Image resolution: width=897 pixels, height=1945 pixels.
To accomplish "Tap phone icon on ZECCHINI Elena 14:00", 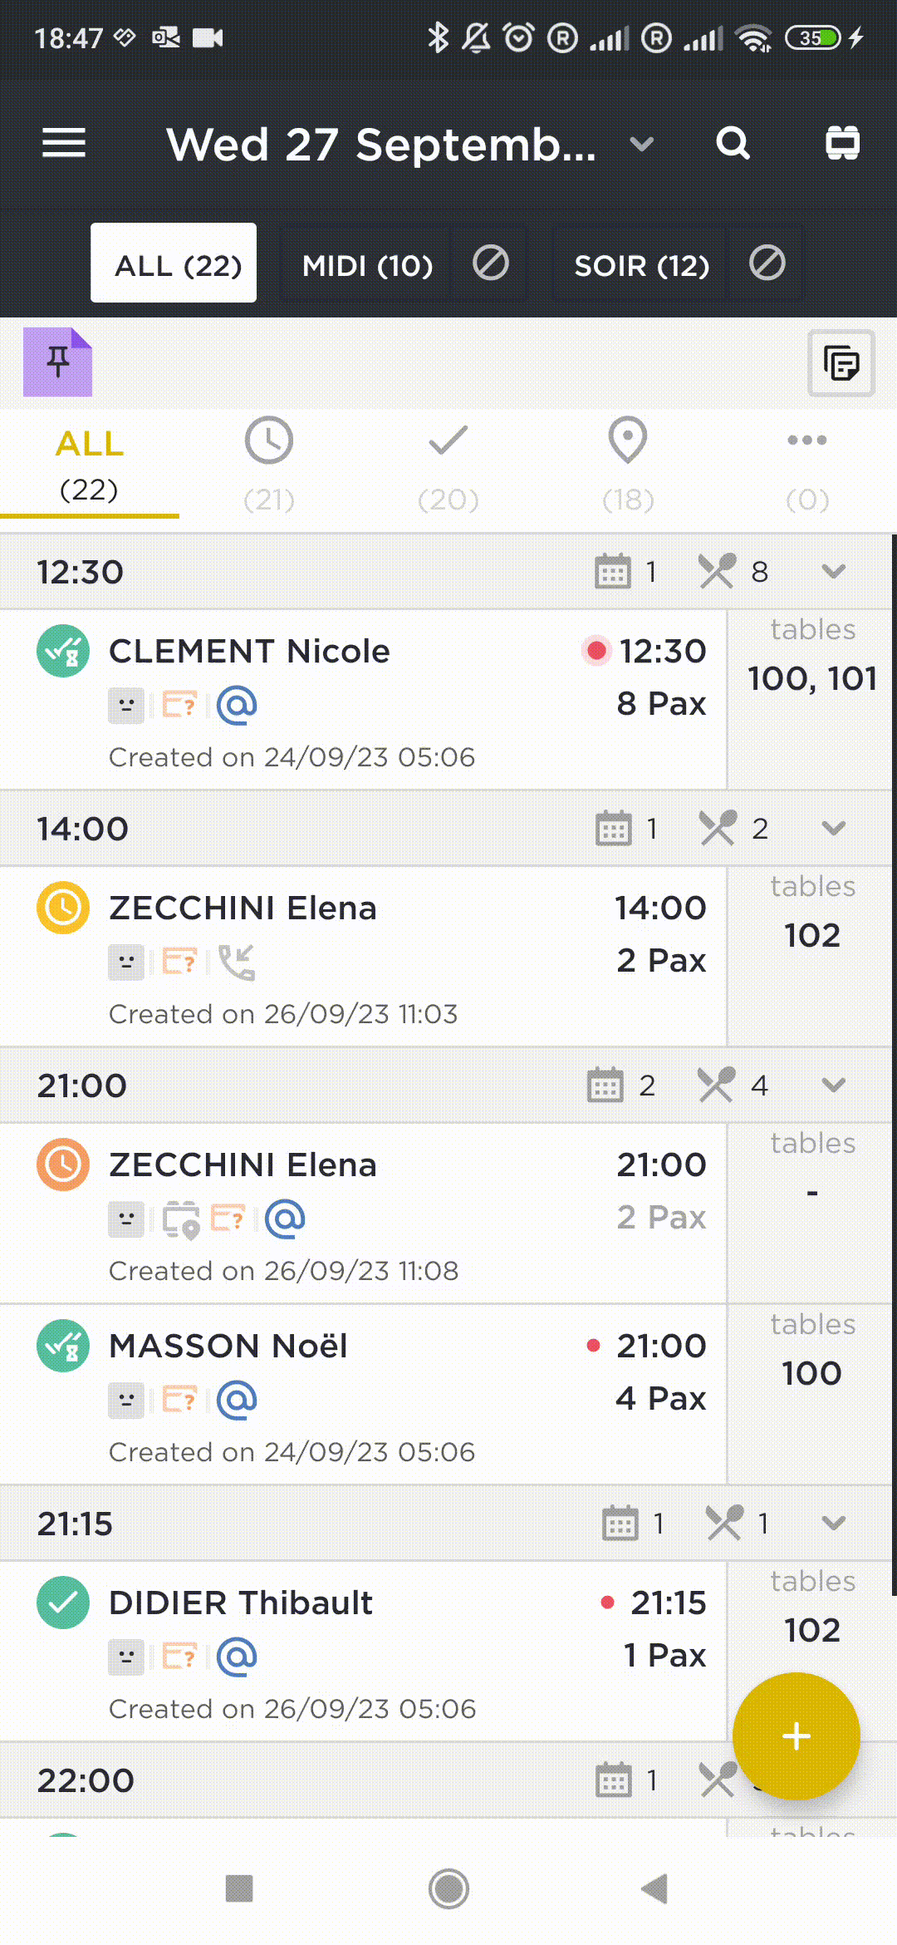I will 237,962.
